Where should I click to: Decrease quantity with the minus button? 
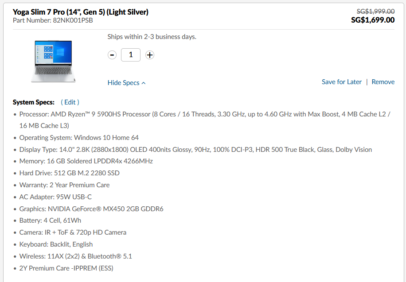click(112, 55)
